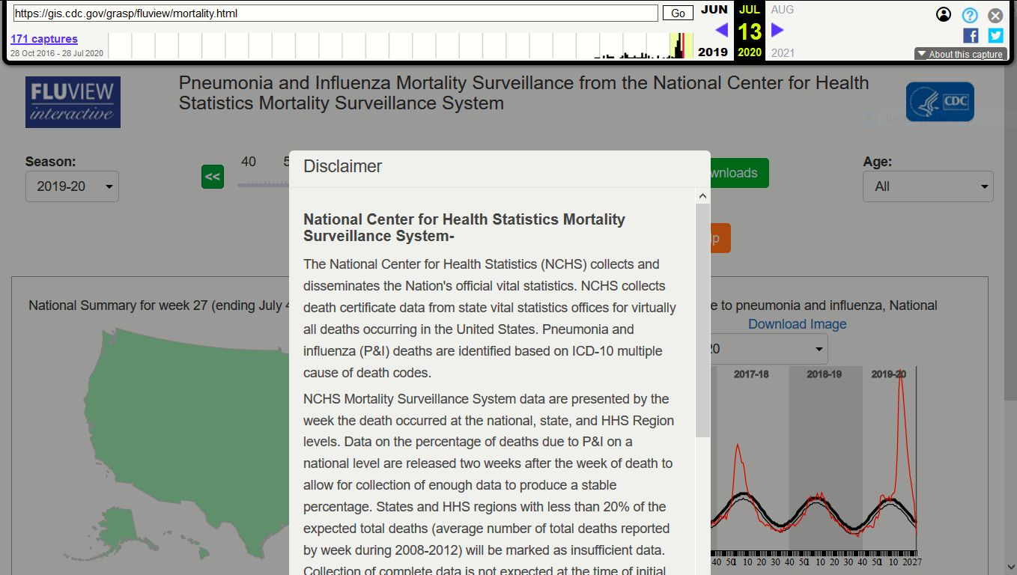Click the week slider track
The width and height of the screenshot is (1017, 575).
pyautogui.click(x=262, y=184)
